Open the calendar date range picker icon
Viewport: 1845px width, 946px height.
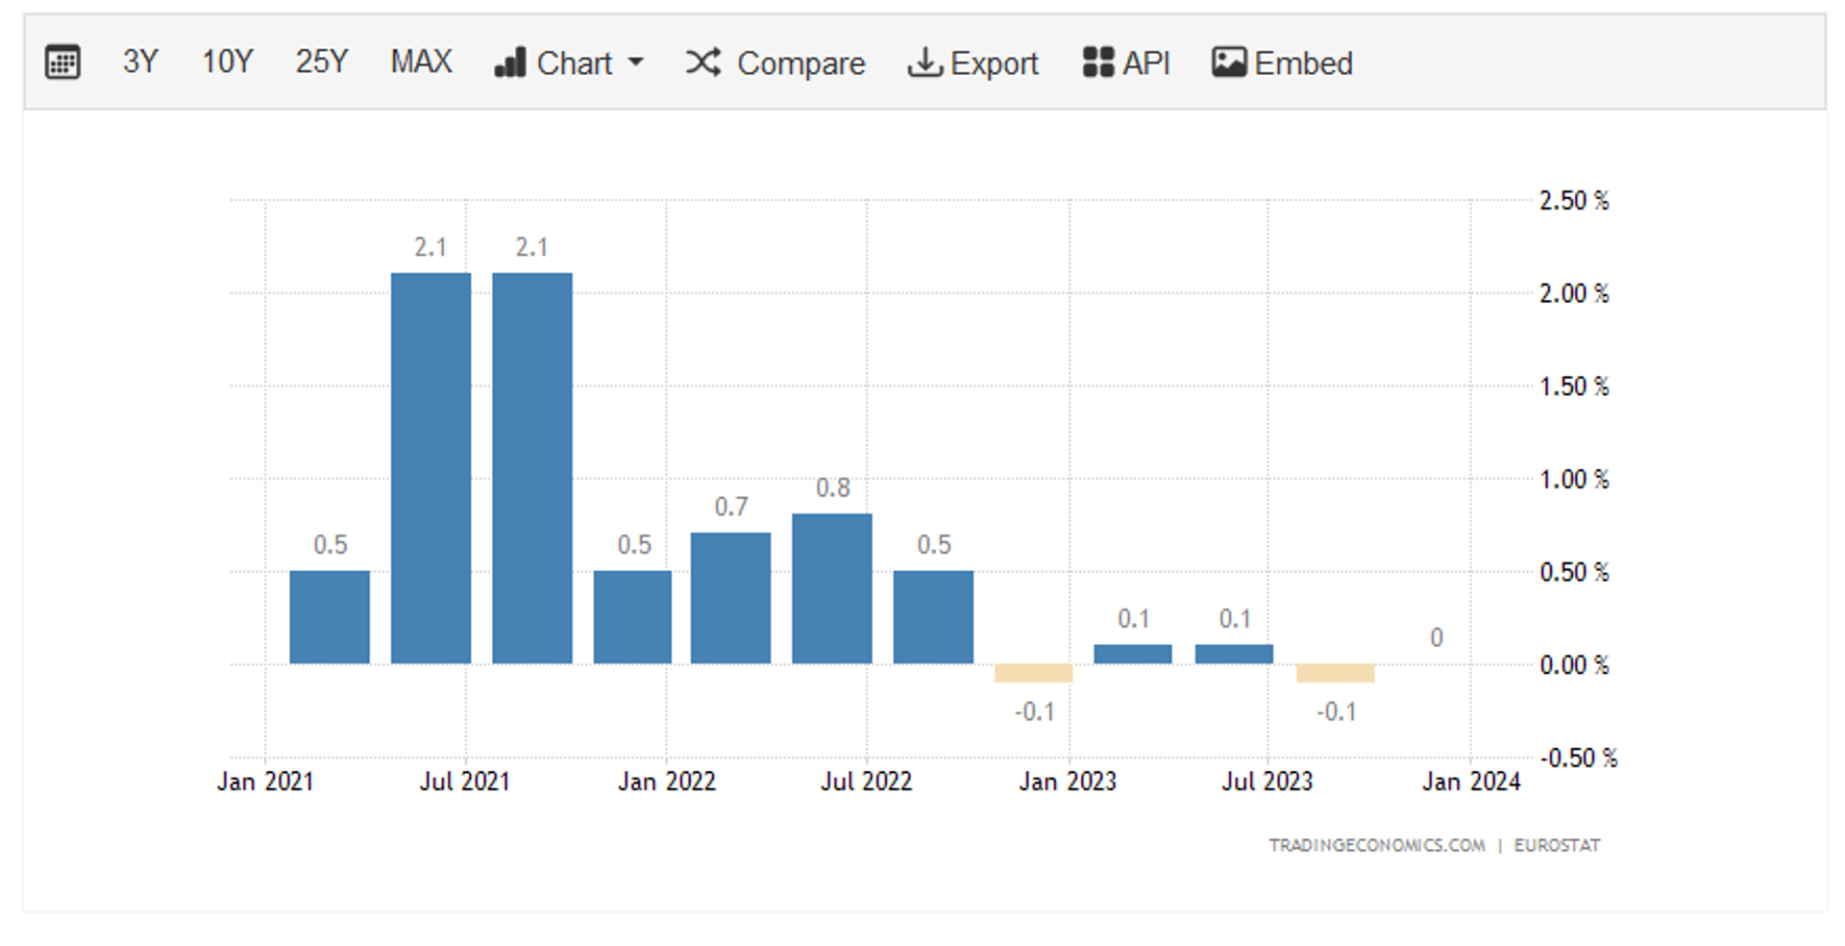coord(62,62)
